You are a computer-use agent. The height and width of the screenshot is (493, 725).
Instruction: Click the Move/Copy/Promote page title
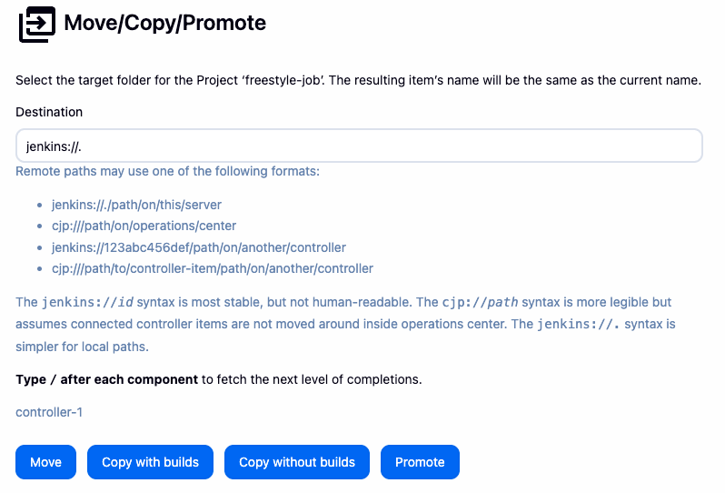(x=165, y=23)
